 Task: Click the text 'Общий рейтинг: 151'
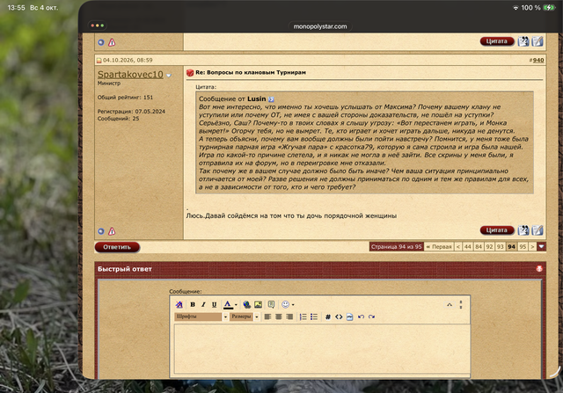coord(125,98)
